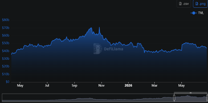Viewport: 208px width, 103px height.
Task: Click the $50b axis label
Action: 6,43
